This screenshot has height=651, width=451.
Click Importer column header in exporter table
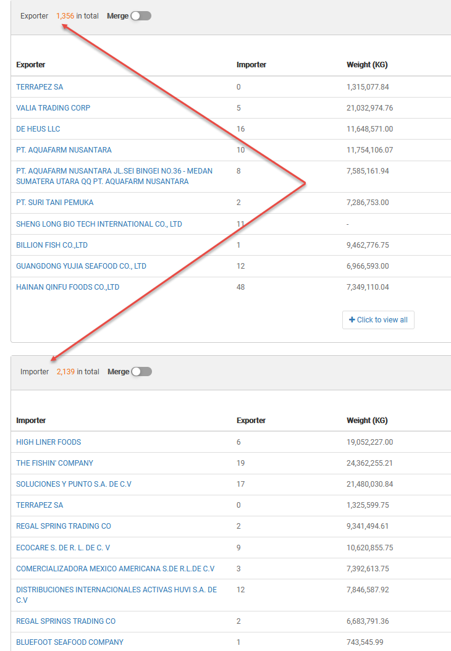(x=251, y=65)
